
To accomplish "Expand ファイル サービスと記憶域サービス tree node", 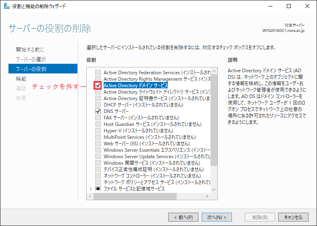I will (x=91, y=189).
